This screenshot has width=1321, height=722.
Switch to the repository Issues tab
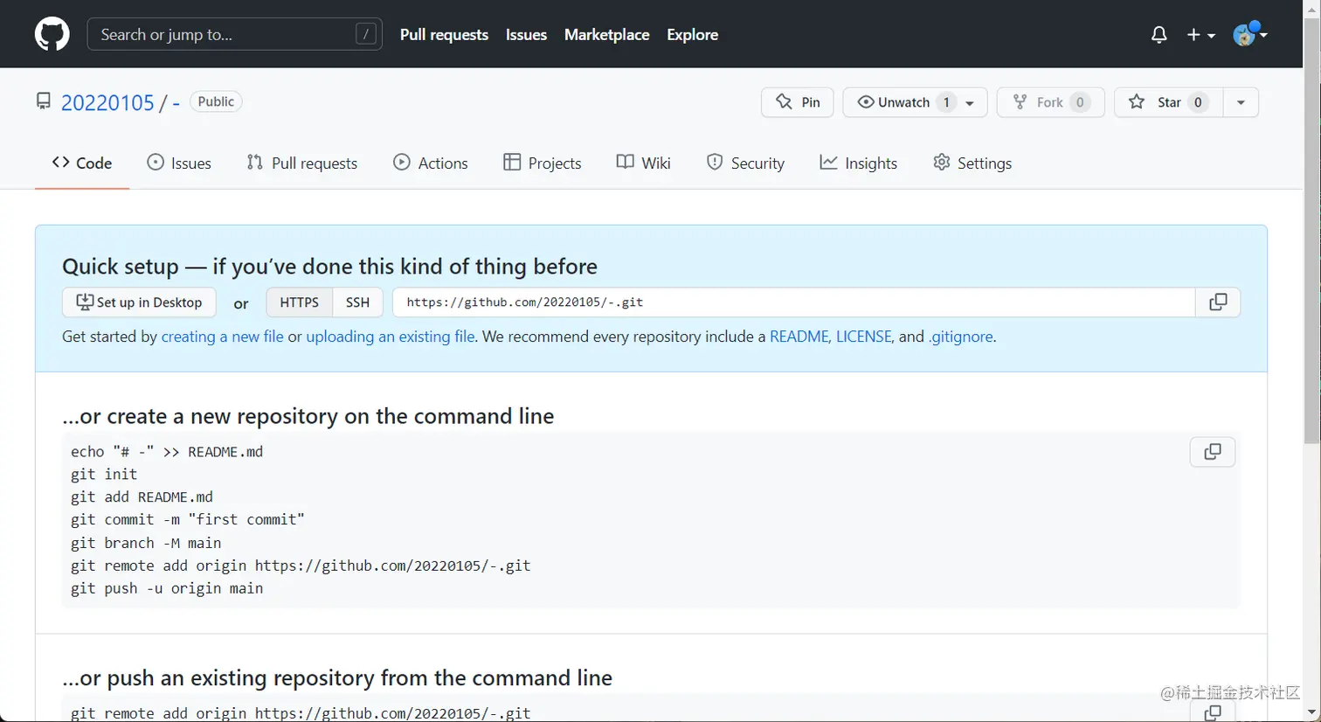pyautogui.click(x=179, y=163)
